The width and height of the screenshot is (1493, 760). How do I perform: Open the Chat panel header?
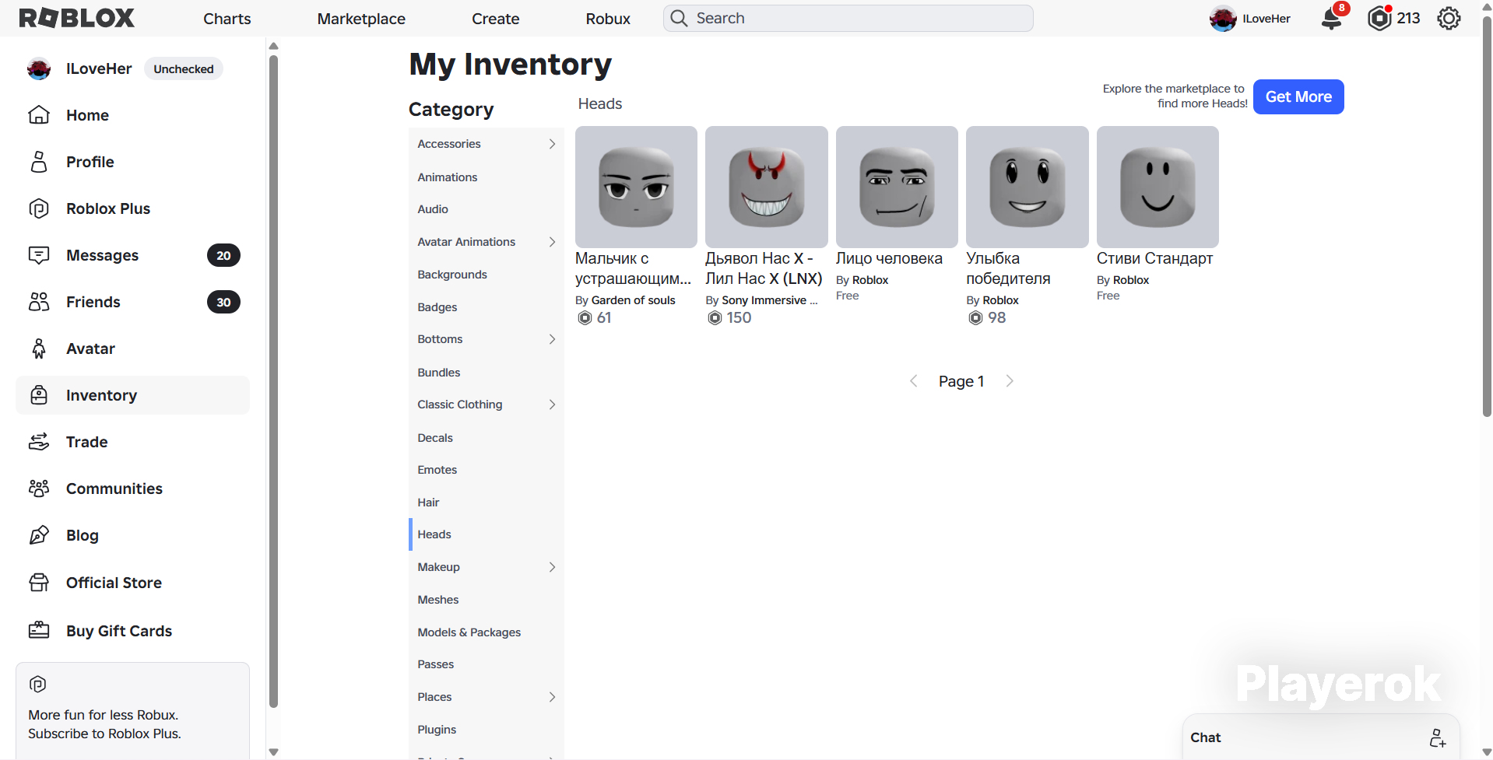[x=1320, y=737]
